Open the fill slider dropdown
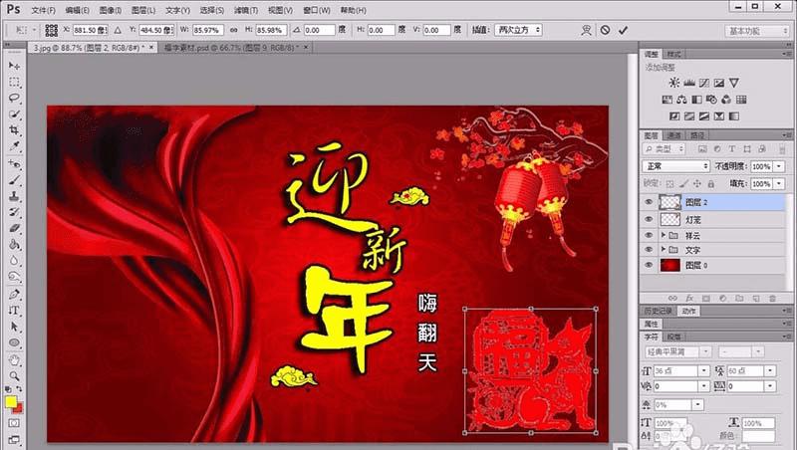 click(779, 184)
